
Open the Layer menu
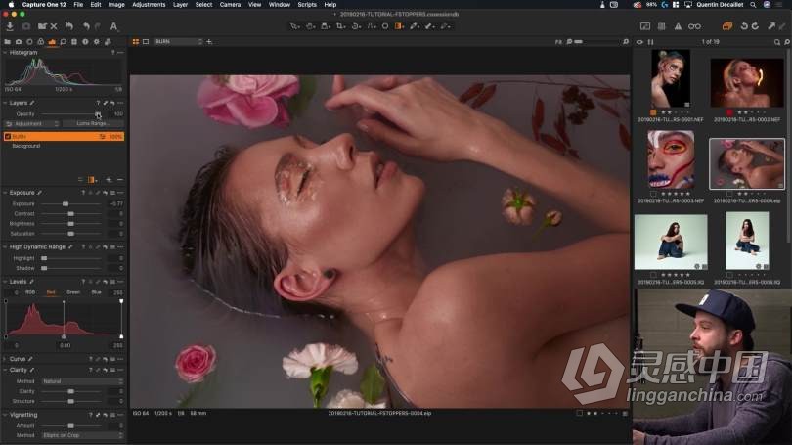coord(180,5)
